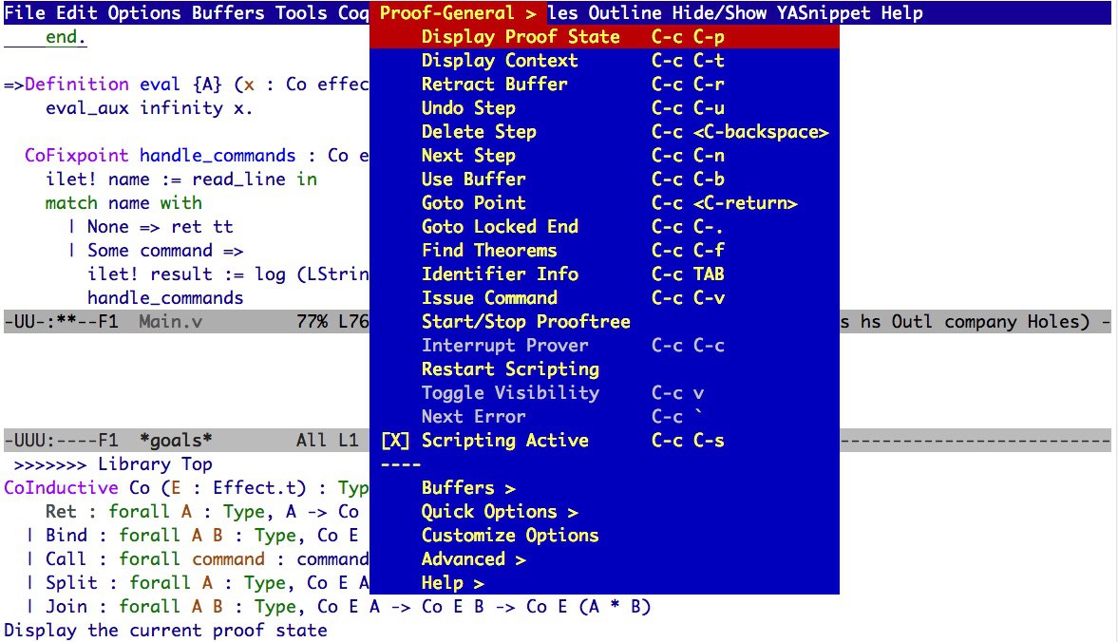Screen dimensions: 1118x642
Task: Expand the Advanced submenu
Action: point(605,559)
